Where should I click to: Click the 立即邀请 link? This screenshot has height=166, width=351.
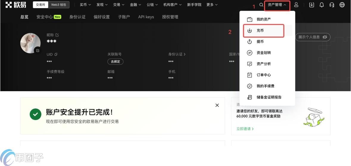(x=245, y=129)
